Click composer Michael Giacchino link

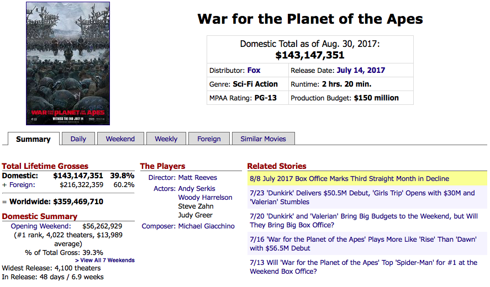point(207,226)
